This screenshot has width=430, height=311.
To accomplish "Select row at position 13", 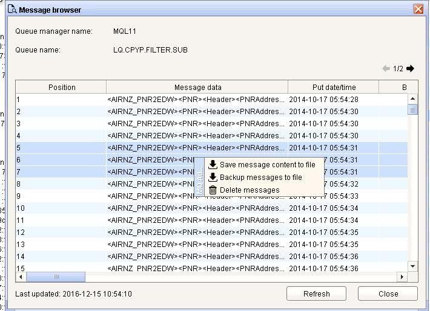I will [211, 244].
